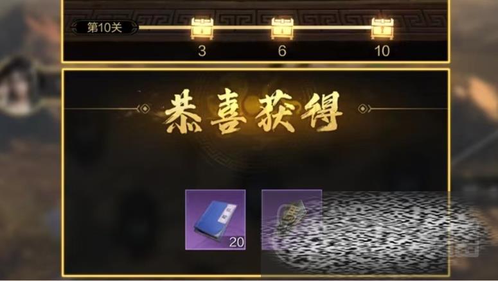The width and height of the screenshot is (498, 281).
Task: Click the diamond ornament right of 恭喜获得
Action: point(363,109)
